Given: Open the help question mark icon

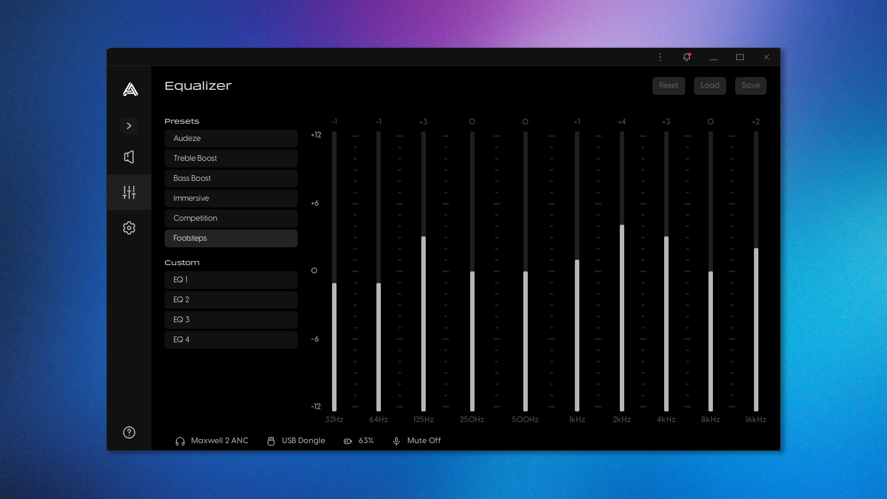Looking at the screenshot, I should [129, 432].
